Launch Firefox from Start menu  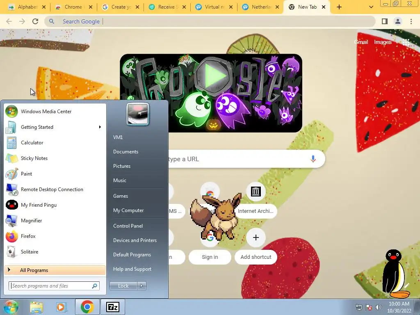click(x=55, y=236)
